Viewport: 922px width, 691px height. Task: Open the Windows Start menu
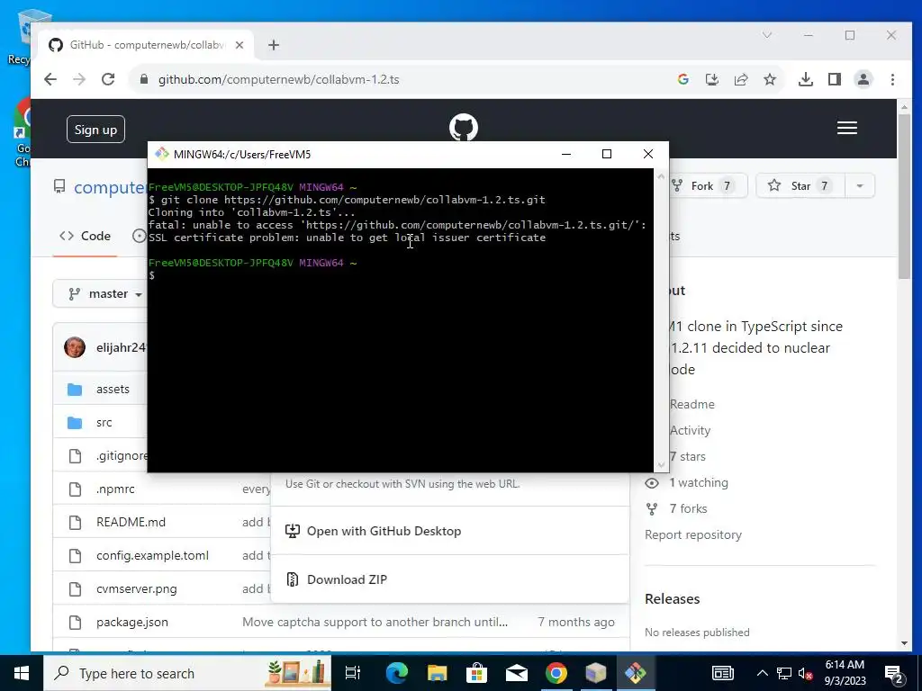coord(22,673)
